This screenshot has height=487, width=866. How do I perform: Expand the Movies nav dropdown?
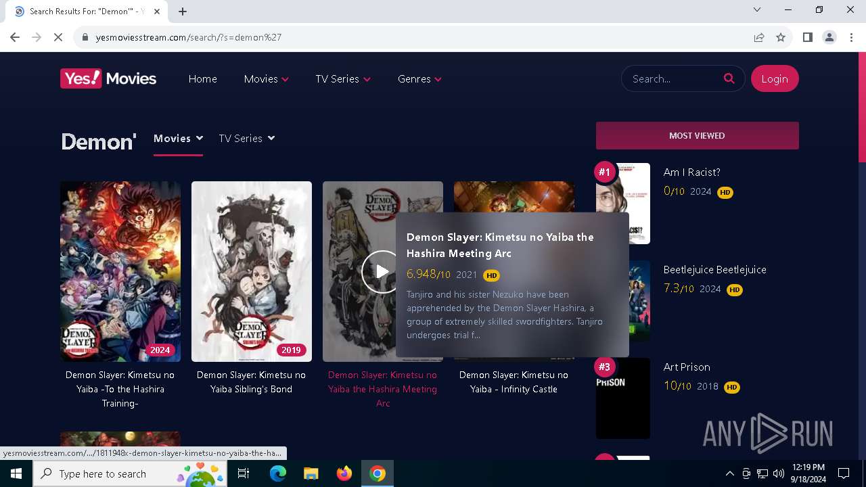click(x=267, y=78)
